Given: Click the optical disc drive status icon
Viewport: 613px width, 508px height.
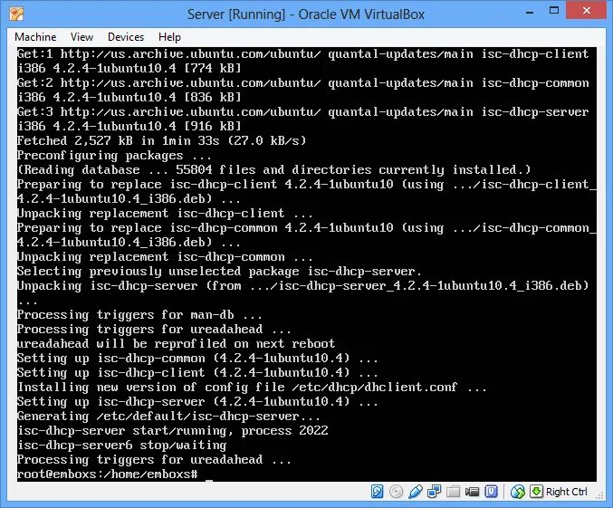Looking at the screenshot, I should [x=396, y=492].
